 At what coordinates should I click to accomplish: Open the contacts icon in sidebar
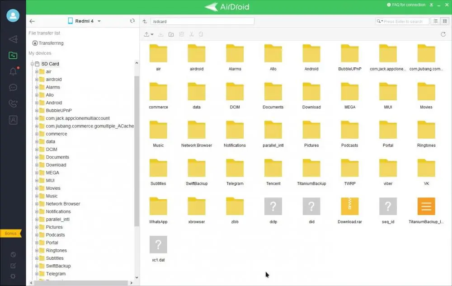[x=13, y=120]
